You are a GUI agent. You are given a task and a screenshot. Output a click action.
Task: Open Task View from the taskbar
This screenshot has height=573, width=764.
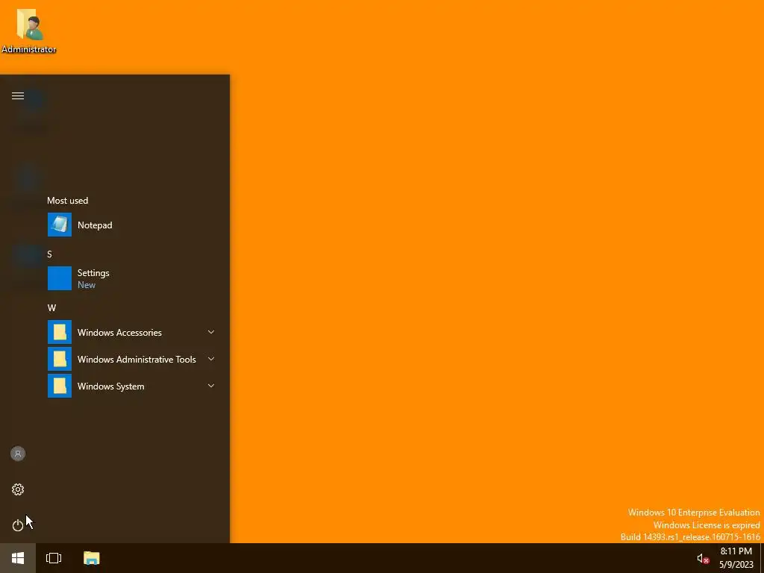tap(54, 558)
